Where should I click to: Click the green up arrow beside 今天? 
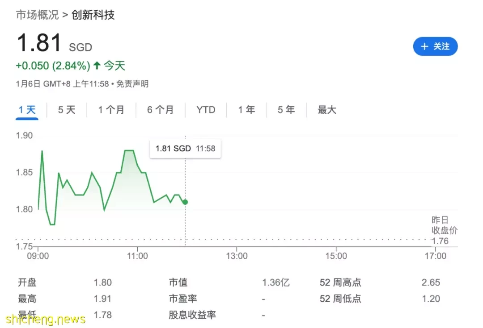pyautogui.click(x=97, y=66)
